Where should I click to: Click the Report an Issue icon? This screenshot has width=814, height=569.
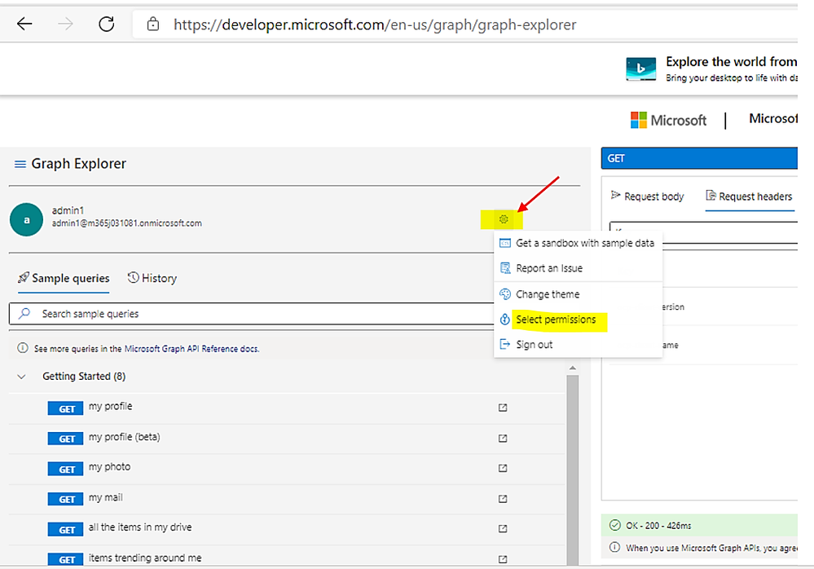pos(504,268)
